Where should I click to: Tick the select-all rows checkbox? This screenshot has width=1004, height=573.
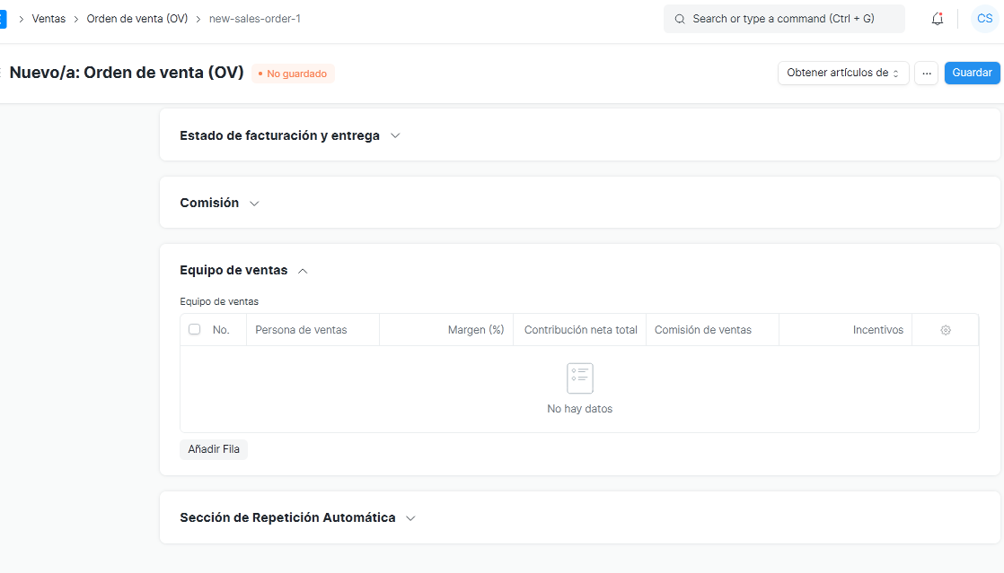click(x=195, y=330)
